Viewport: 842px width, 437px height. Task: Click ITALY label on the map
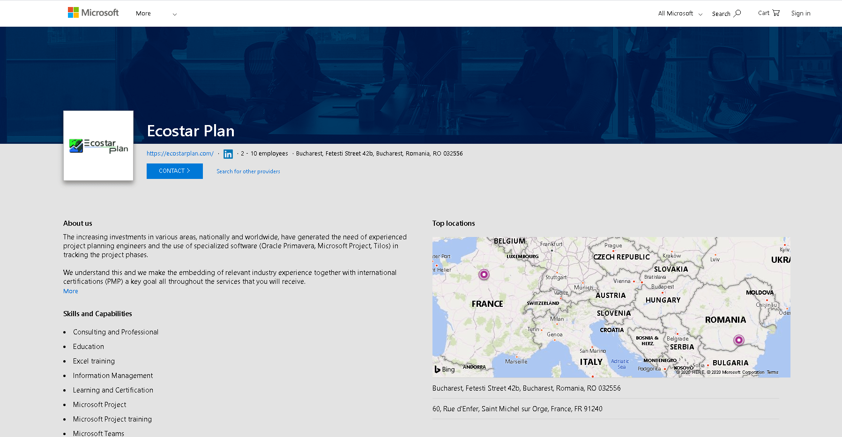coord(591,362)
